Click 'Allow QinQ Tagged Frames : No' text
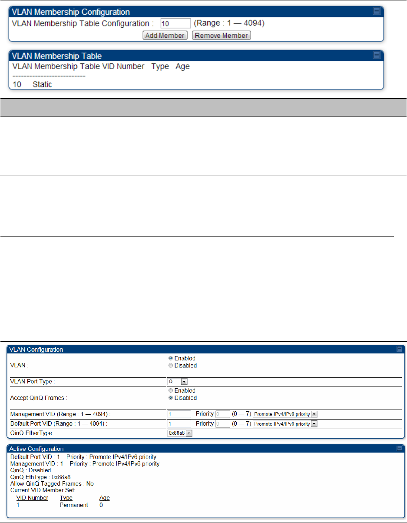 [52, 483]
